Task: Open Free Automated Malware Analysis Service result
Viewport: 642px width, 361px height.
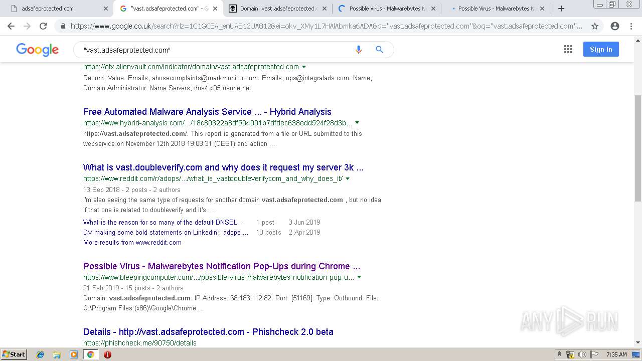Action: [207, 112]
